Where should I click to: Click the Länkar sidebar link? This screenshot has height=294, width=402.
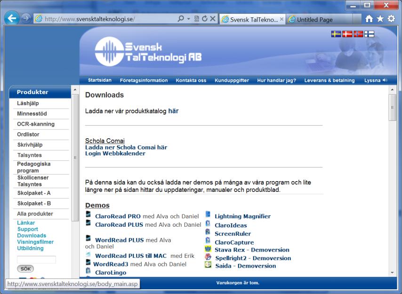[26, 223]
